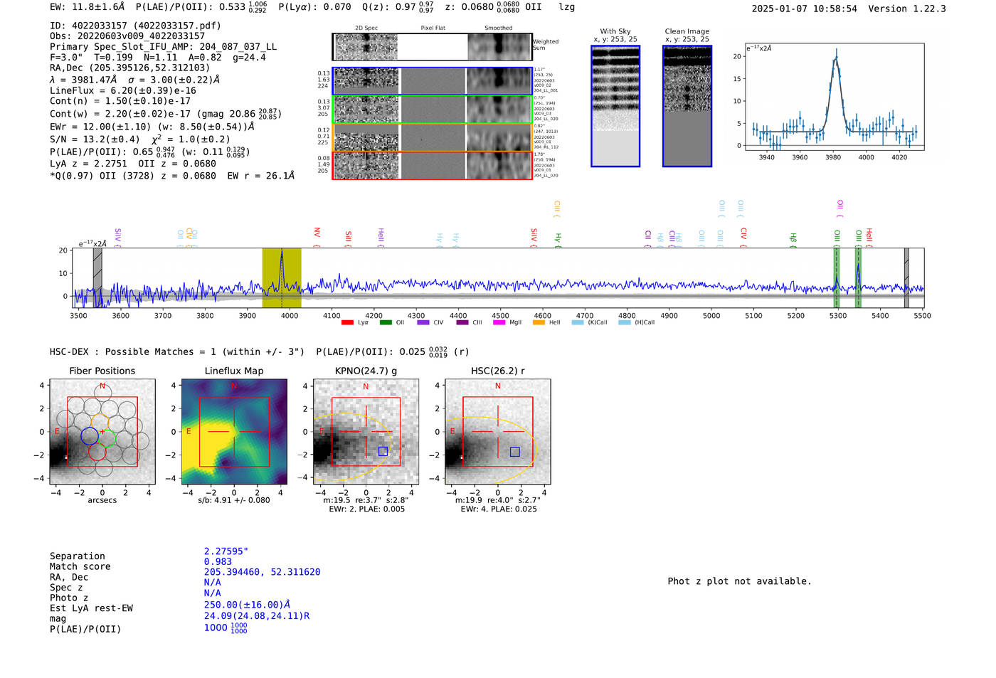Click the Gaussian emission line fit plot

click(834, 97)
